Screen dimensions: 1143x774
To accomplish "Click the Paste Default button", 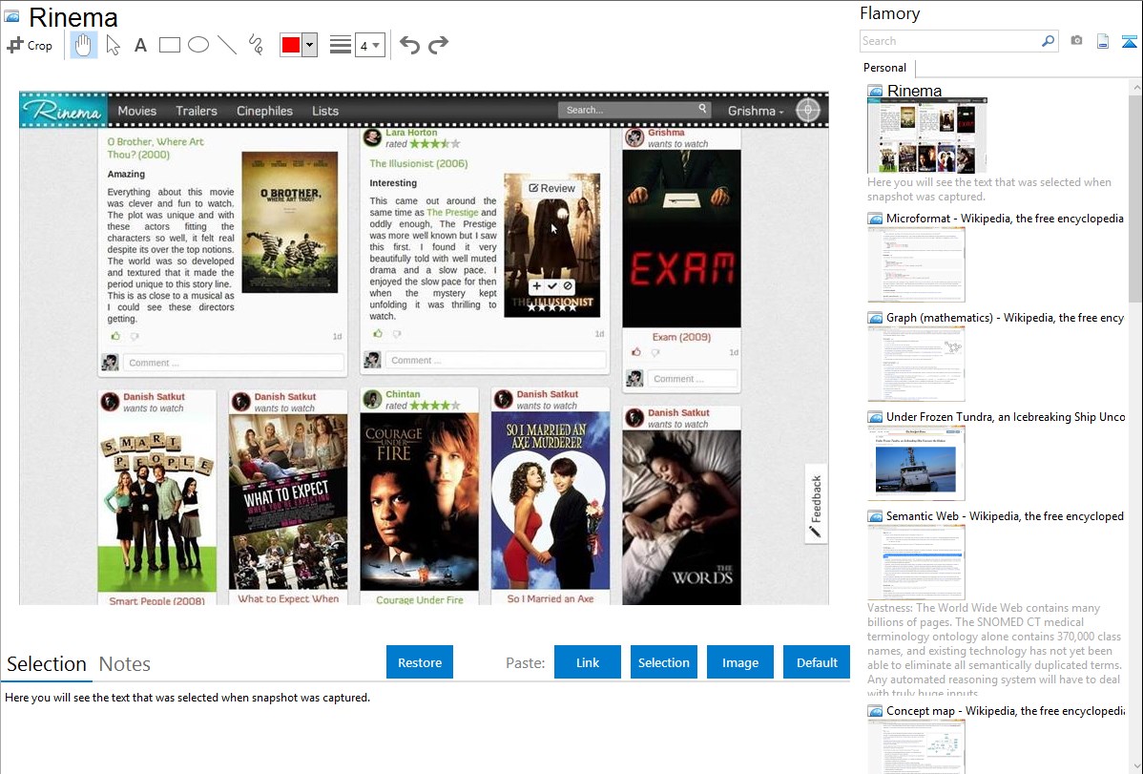I will pos(817,662).
